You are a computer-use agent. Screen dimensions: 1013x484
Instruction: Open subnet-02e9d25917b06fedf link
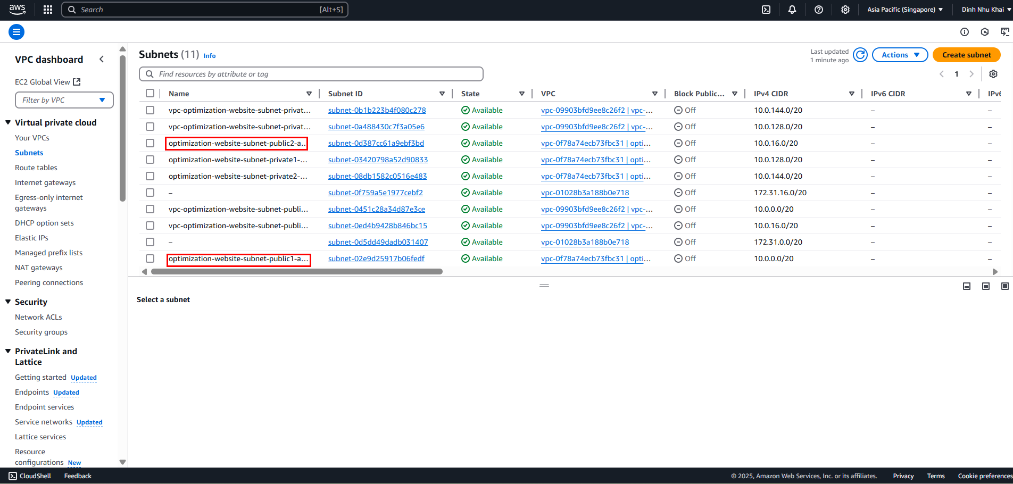pyautogui.click(x=376, y=258)
